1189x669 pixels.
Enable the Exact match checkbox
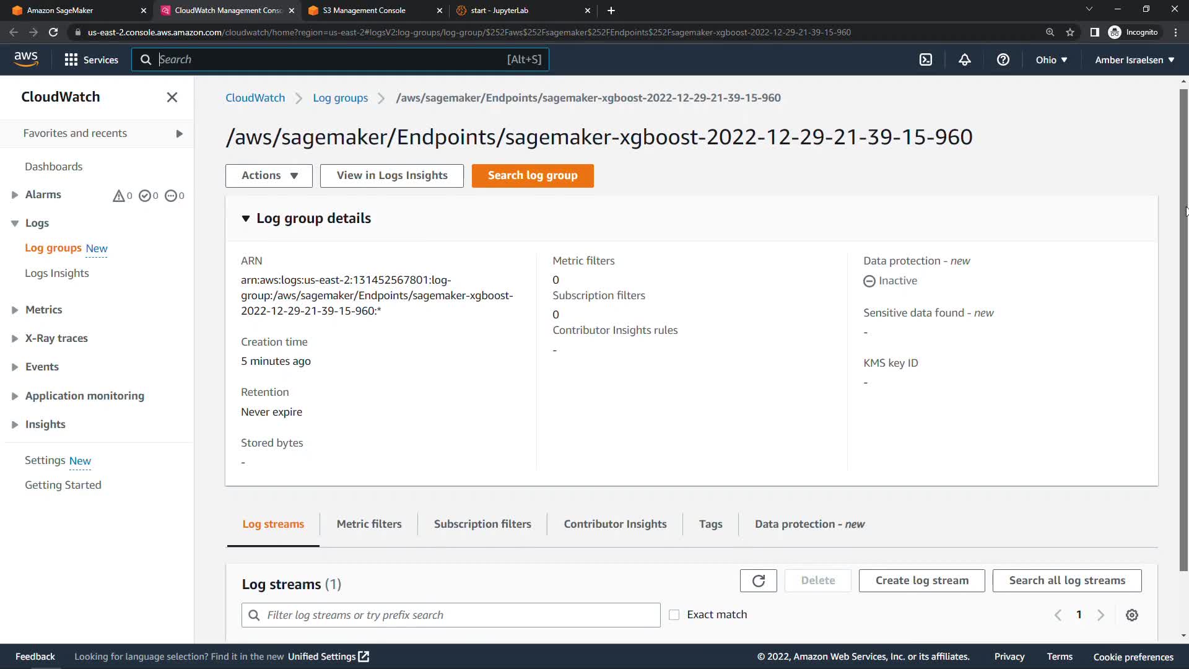pyautogui.click(x=674, y=615)
